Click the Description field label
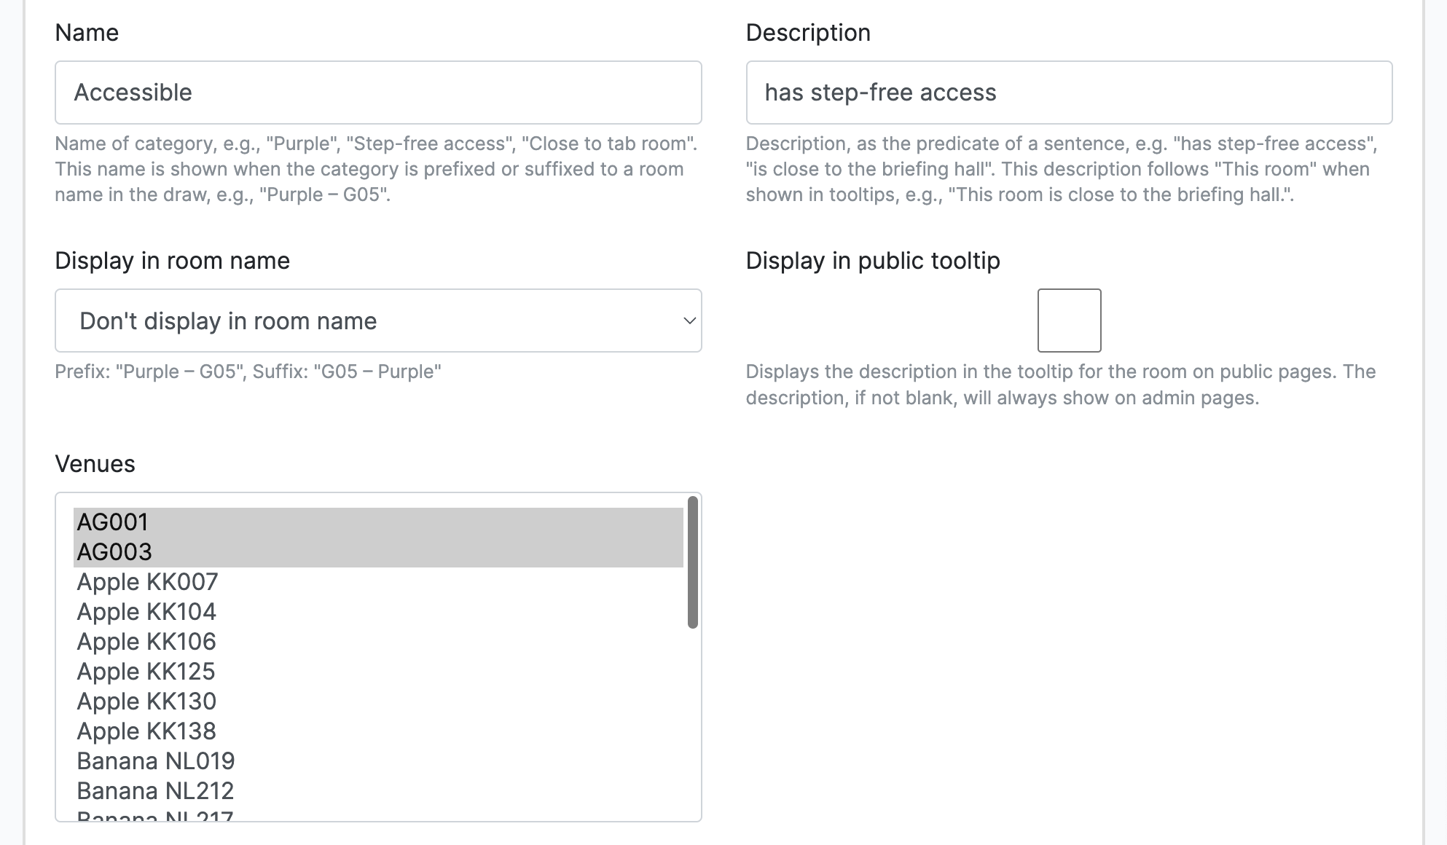 click(808, 33)
